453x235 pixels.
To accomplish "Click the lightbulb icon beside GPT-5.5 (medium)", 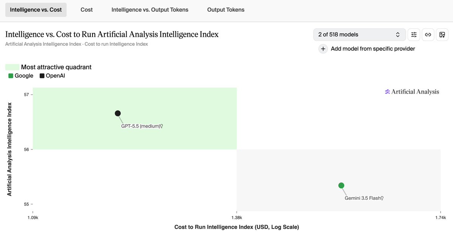I will click(162, 126).
